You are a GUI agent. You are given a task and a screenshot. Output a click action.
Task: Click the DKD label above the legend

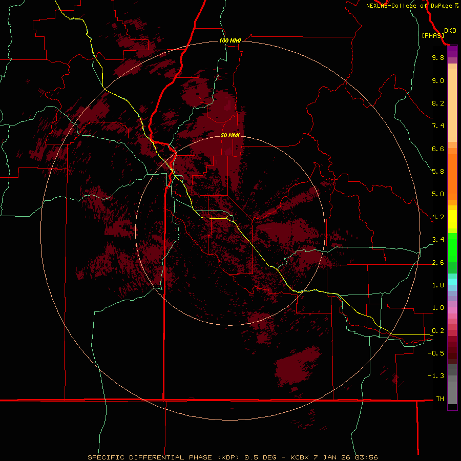click(x=450, y=31)
